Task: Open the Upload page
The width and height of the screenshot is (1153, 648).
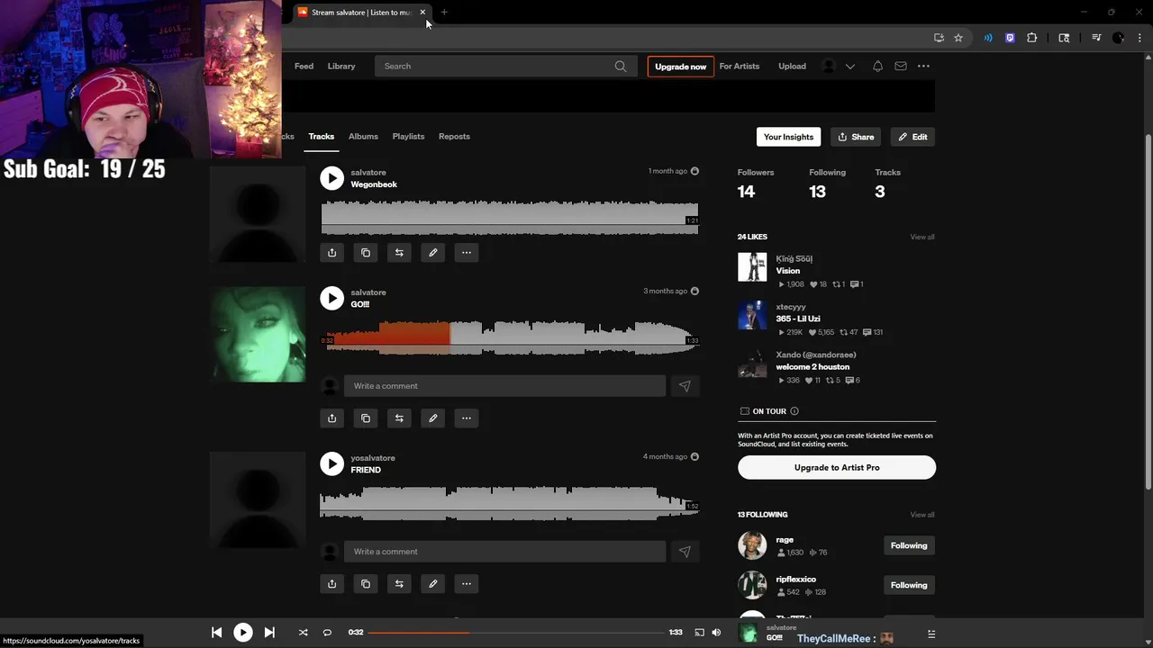Action: click(793, 67)
